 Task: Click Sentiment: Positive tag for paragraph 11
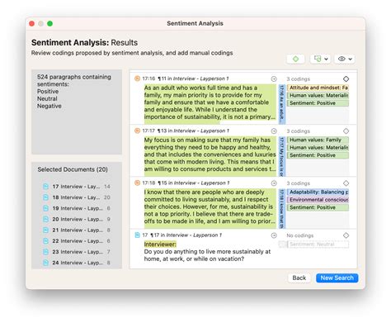coord(318,103)
